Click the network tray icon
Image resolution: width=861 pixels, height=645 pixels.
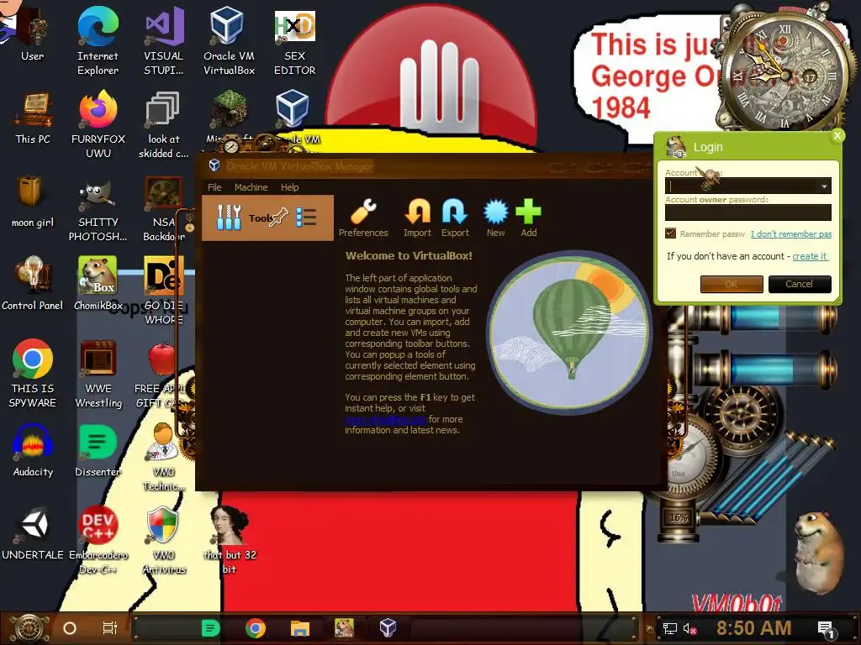coord(670,628)
